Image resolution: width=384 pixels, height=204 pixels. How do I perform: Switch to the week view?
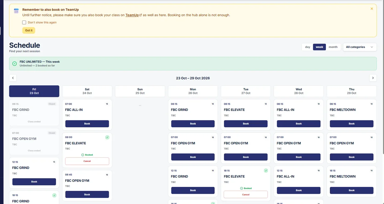pos(319,47)
